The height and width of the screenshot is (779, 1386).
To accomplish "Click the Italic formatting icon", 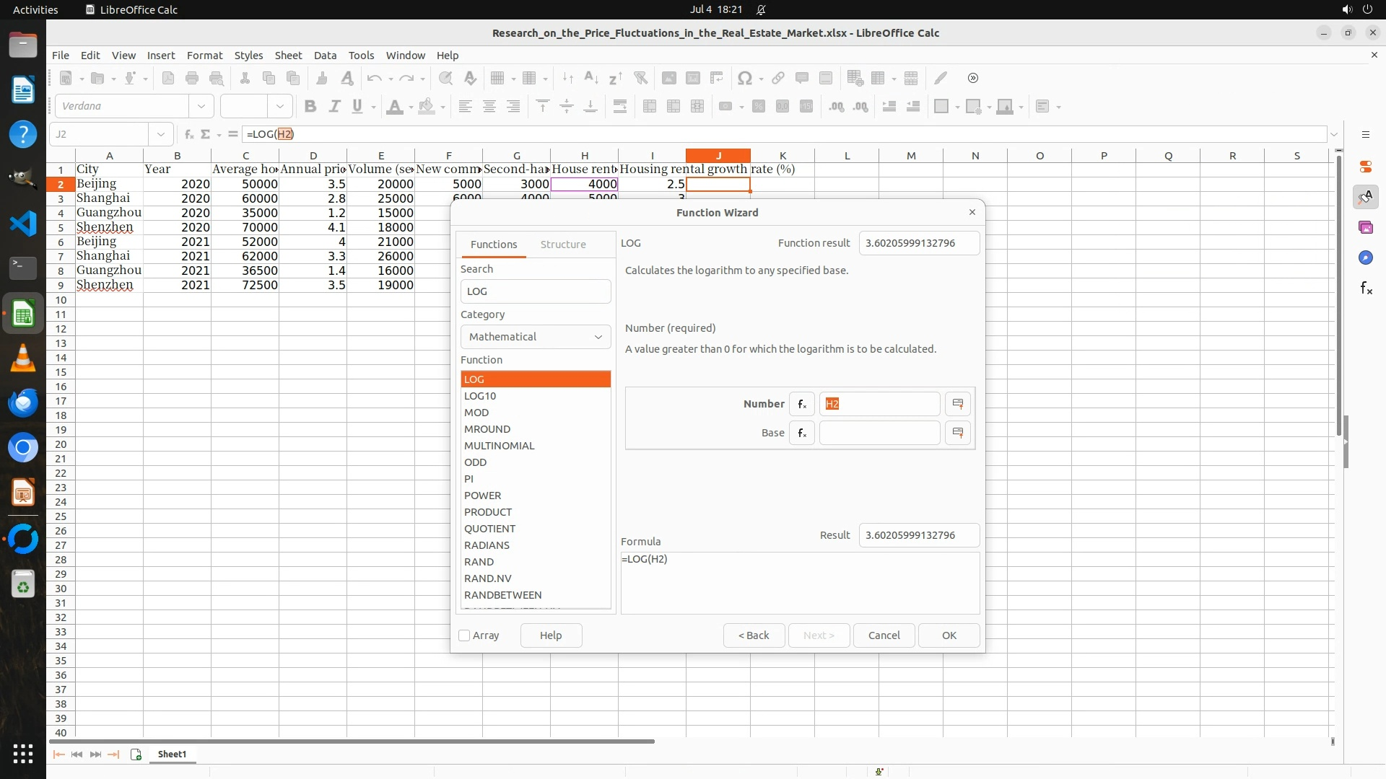I will point(334,107).
